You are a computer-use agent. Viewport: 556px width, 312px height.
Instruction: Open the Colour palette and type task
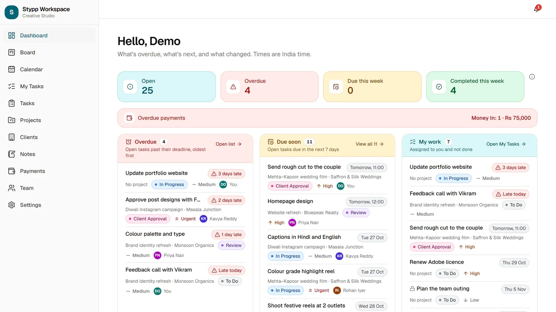click(155, 234)
